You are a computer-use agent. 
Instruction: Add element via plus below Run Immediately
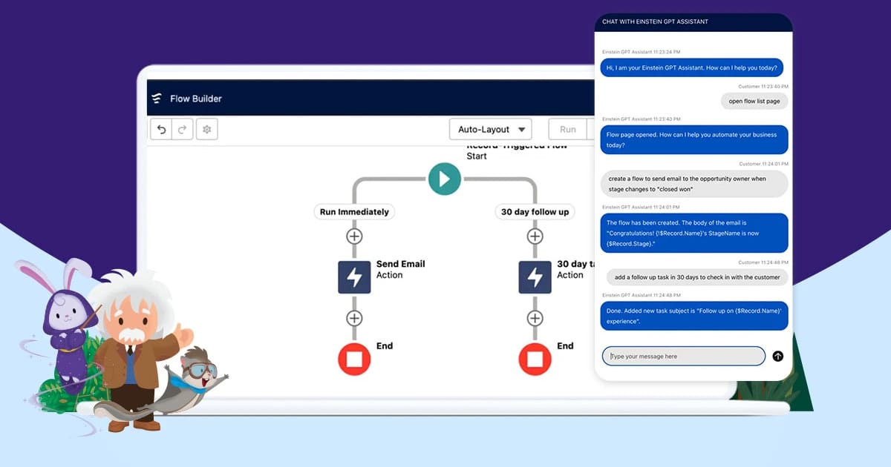pyautogui.click(x=354, y=236)
